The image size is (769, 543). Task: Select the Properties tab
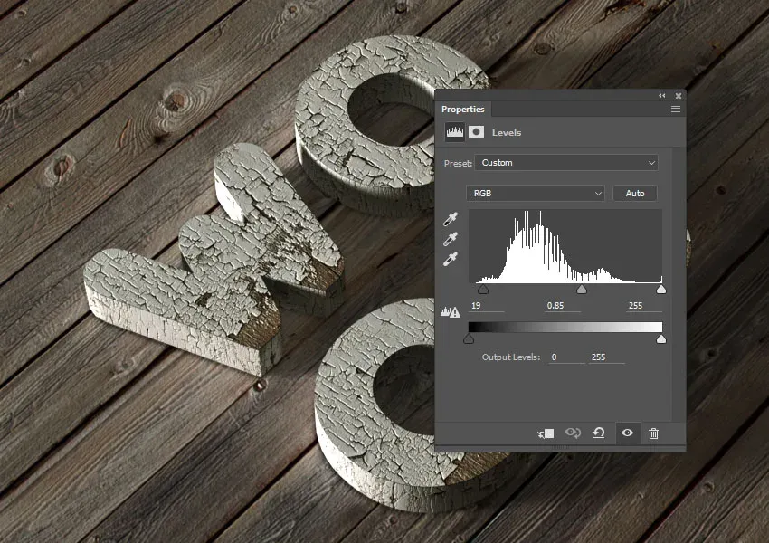coord(463,109)
